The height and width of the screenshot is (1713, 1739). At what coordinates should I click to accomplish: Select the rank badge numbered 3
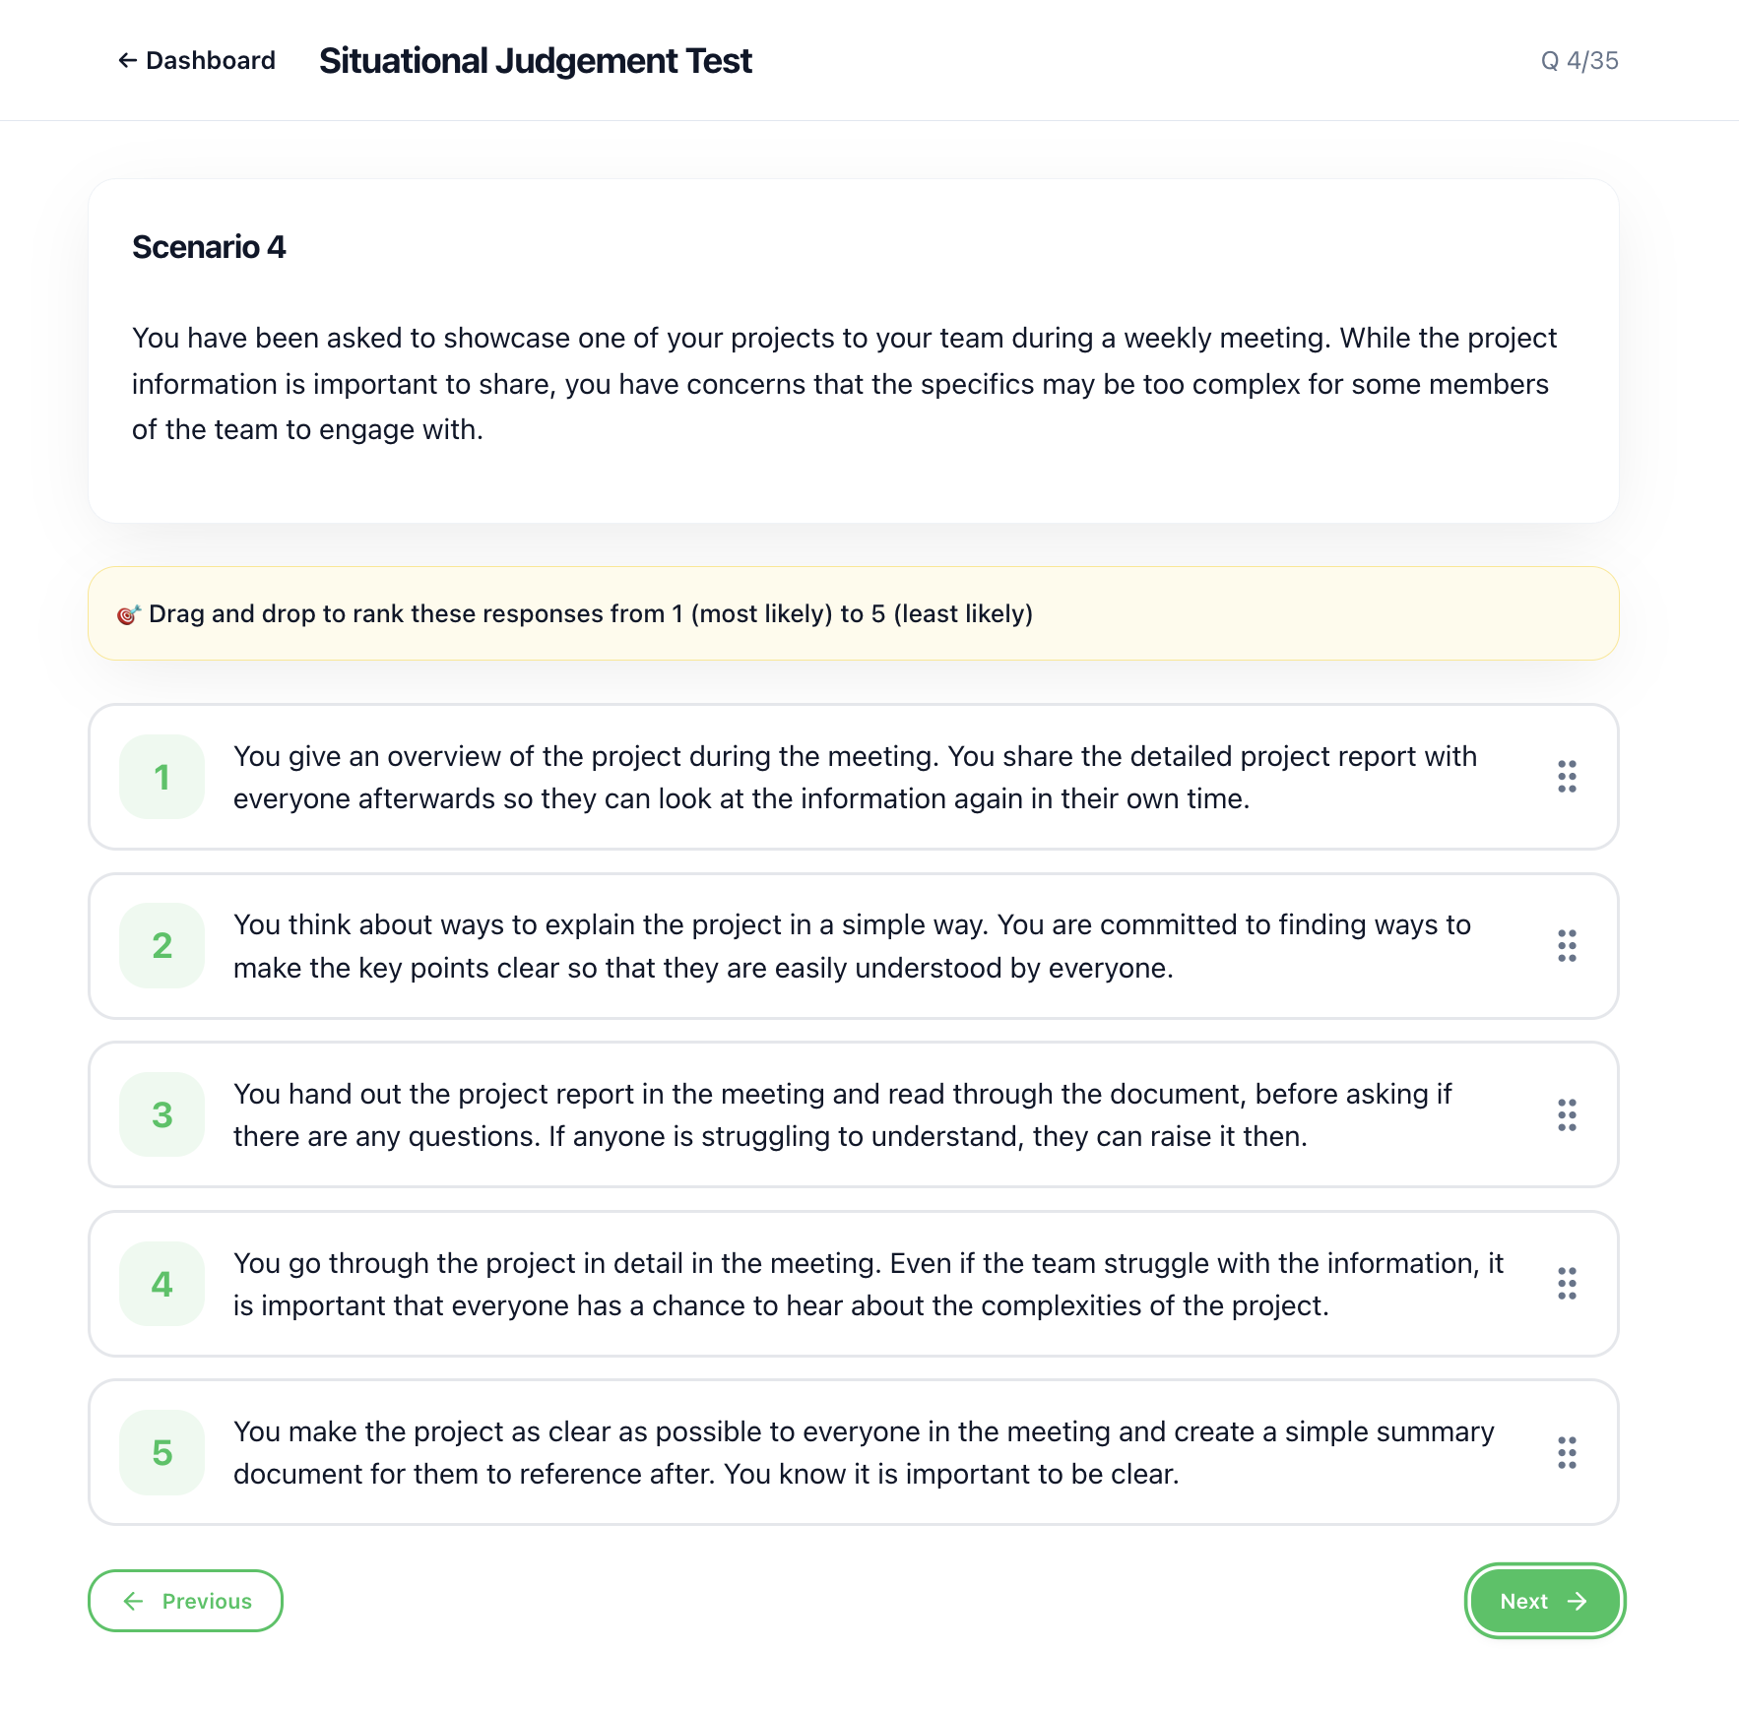click(161, 1114)
